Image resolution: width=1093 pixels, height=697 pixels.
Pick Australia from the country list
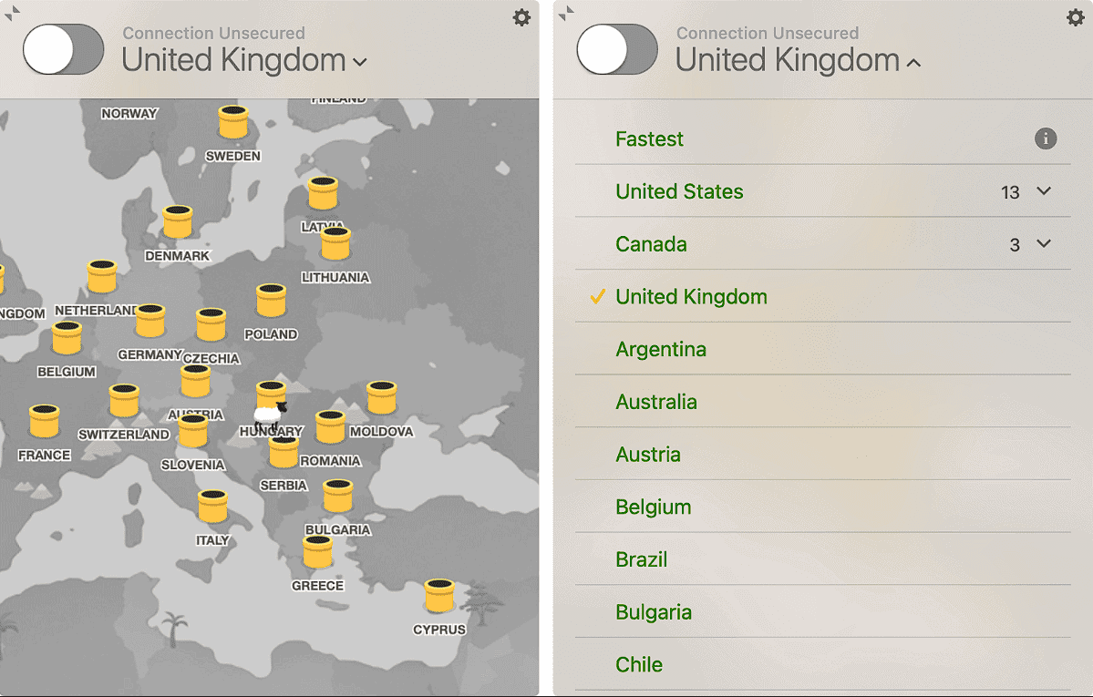click(656, 402)
